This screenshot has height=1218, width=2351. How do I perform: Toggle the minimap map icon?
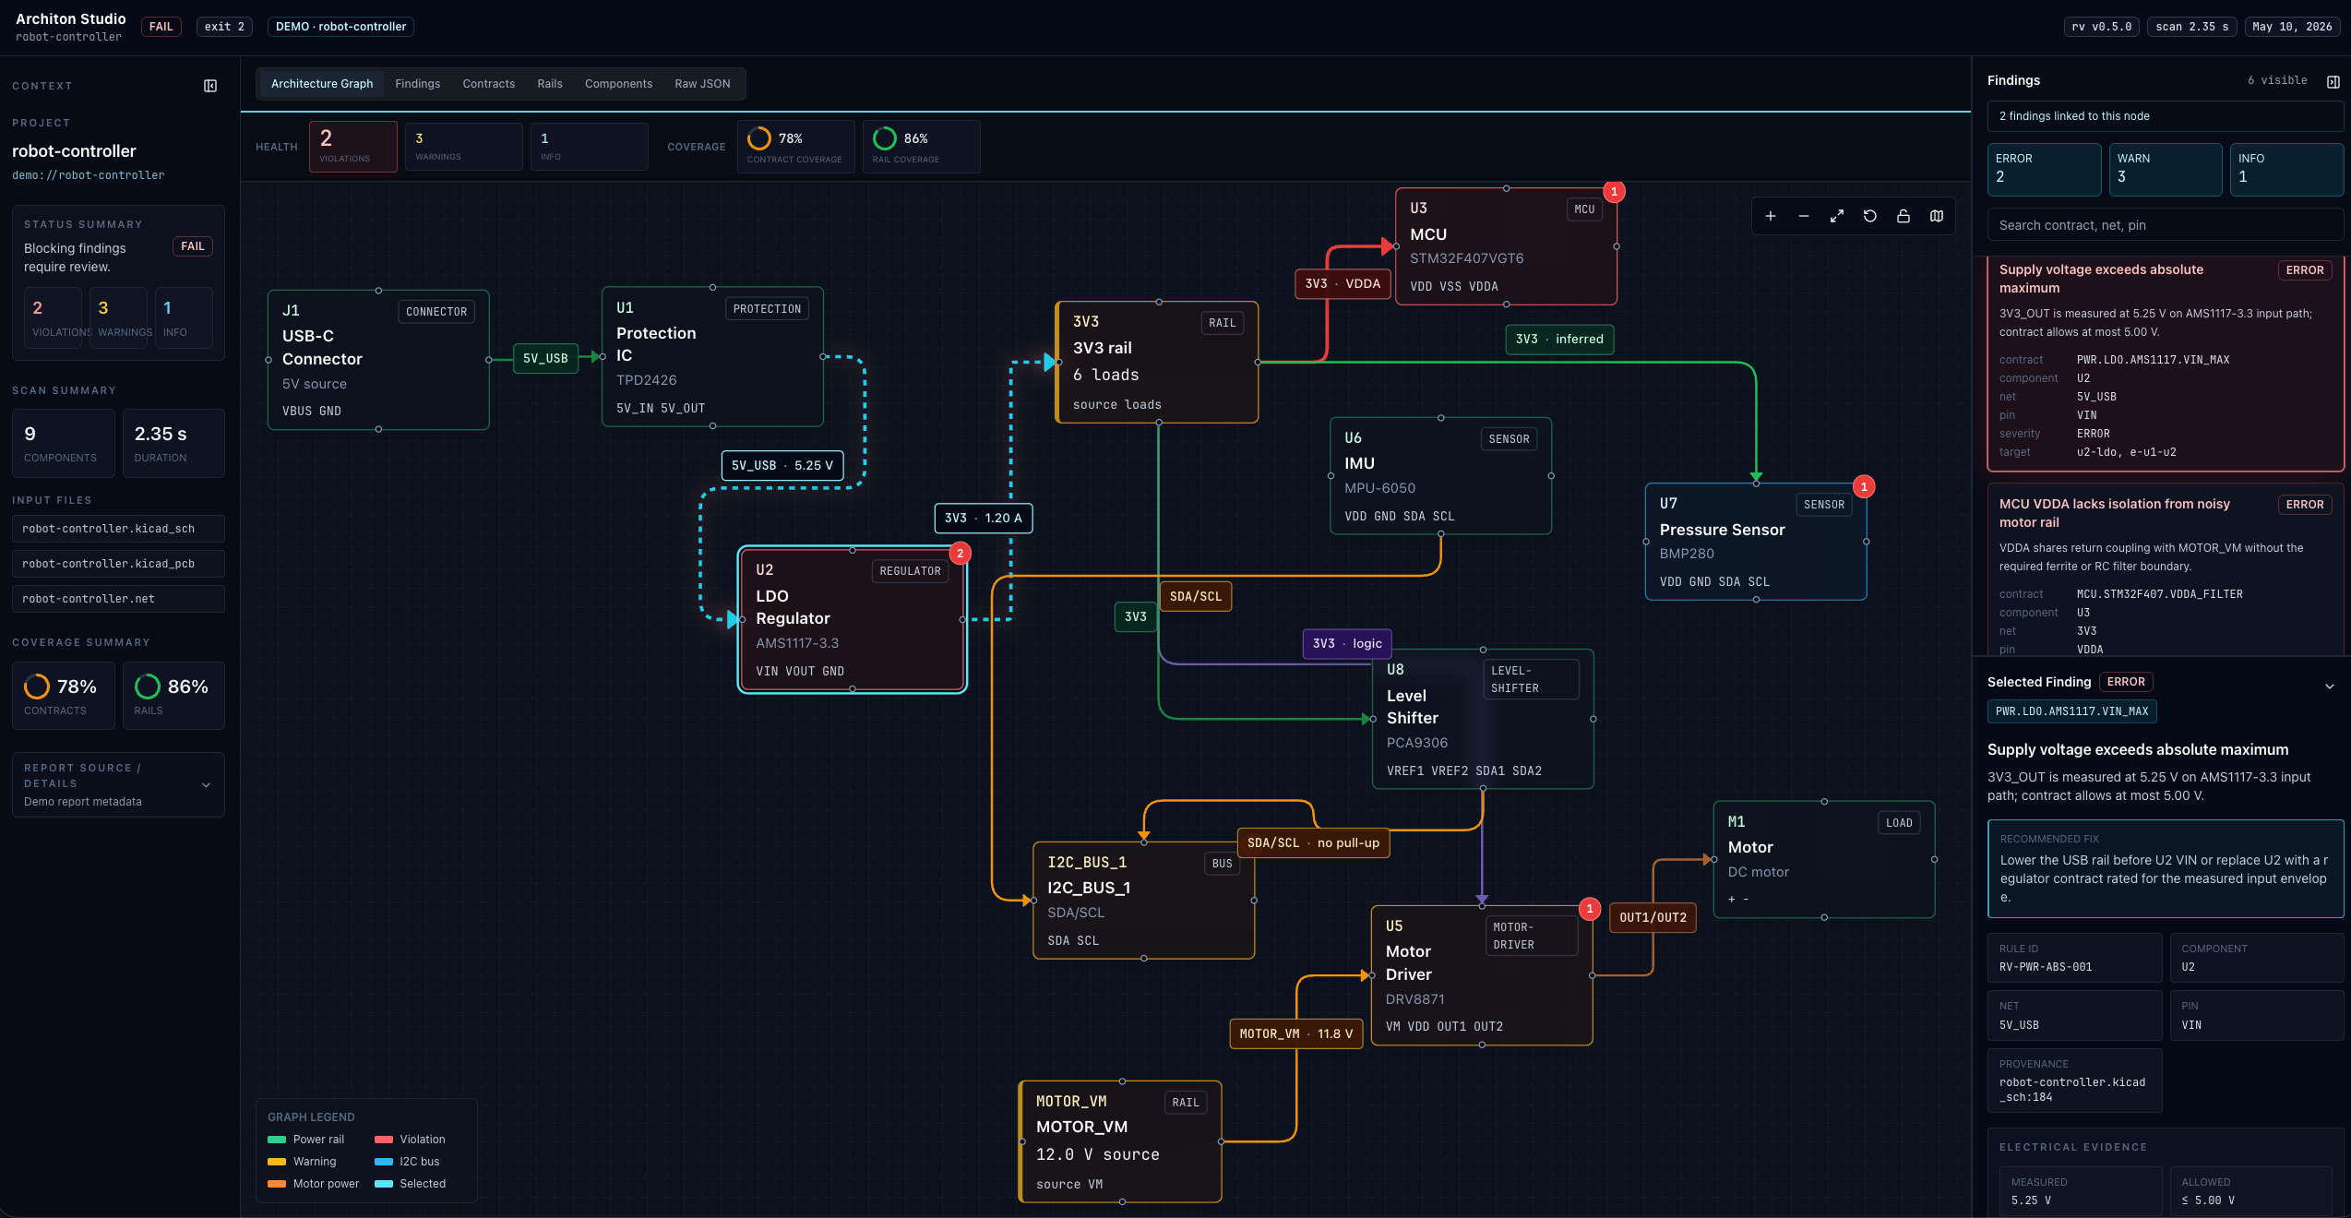tap(1936, 216)
